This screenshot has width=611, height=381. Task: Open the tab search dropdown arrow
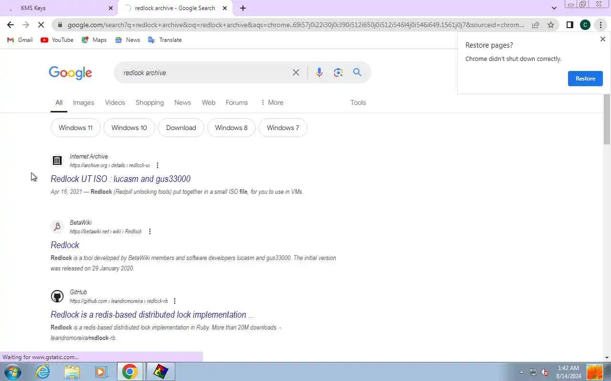point(554,8)
